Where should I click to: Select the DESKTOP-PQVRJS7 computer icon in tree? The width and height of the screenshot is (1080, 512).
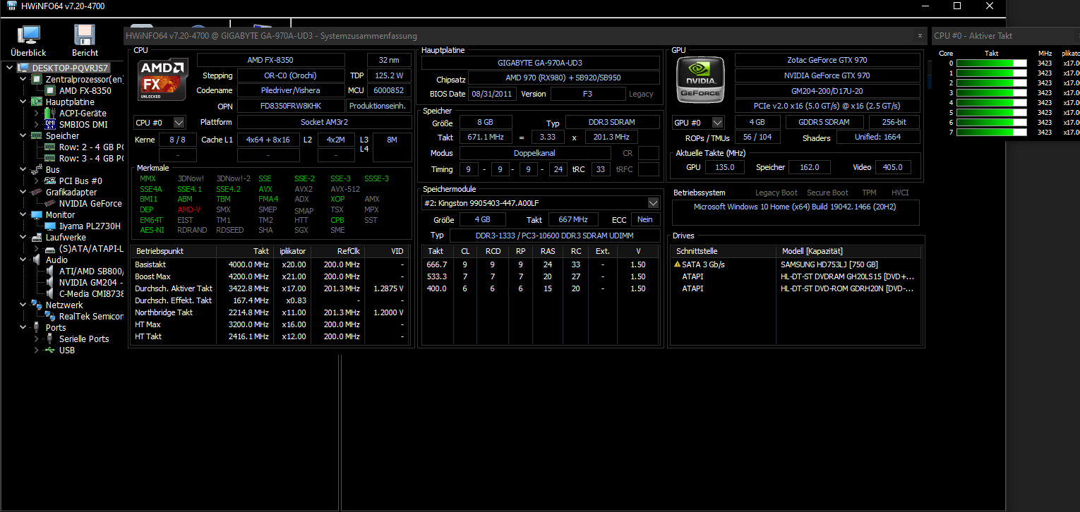pos(25,68)
